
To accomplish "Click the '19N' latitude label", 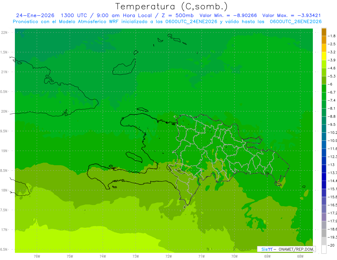I will click(5, 151).
